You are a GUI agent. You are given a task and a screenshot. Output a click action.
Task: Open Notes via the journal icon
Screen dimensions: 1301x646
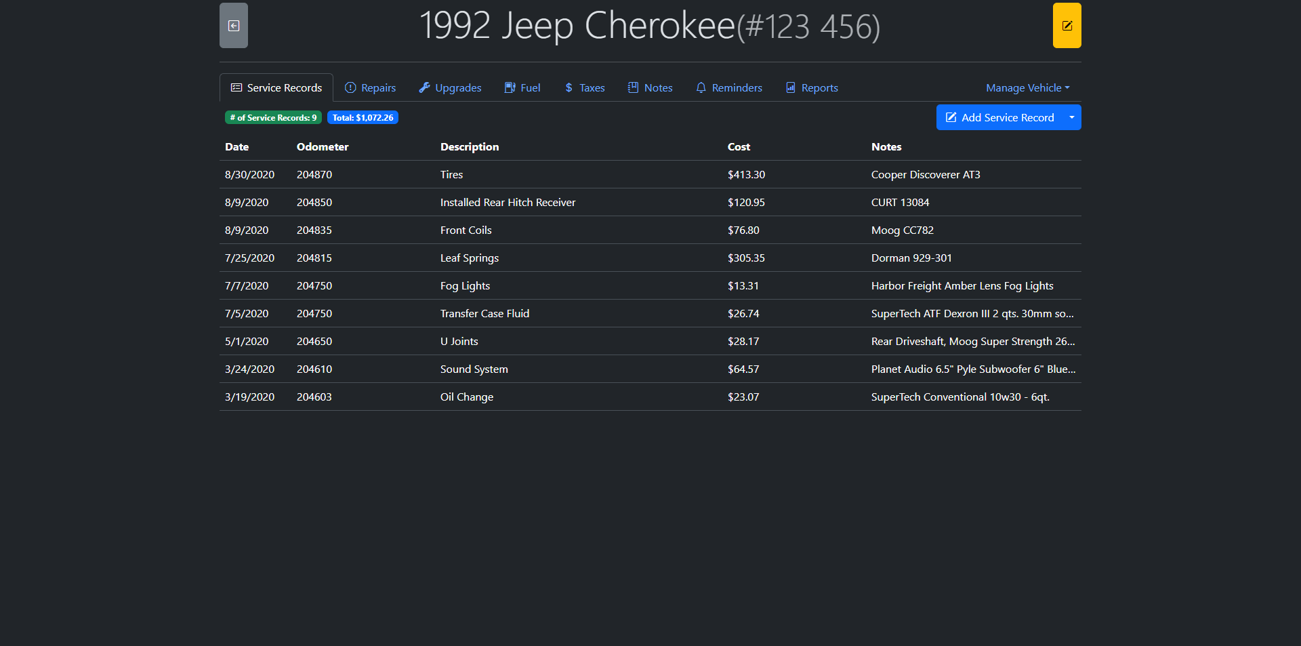pyautogui.click(x=634, y=87)
